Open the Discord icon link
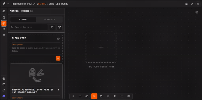The height and width of the screenshot is (100, 202). (x=4, y=96)
